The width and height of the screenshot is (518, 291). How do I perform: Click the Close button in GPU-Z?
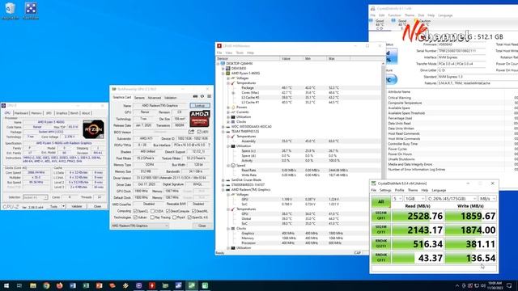pyautogui.click(x=202, y=226)
